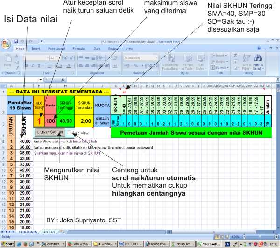Click the formula bar input field
The height and width of the screenshot is (248, 280).
[170, 80]
